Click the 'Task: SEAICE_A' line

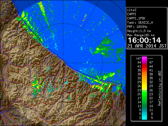pyautogui.click(x=140, y=23)
